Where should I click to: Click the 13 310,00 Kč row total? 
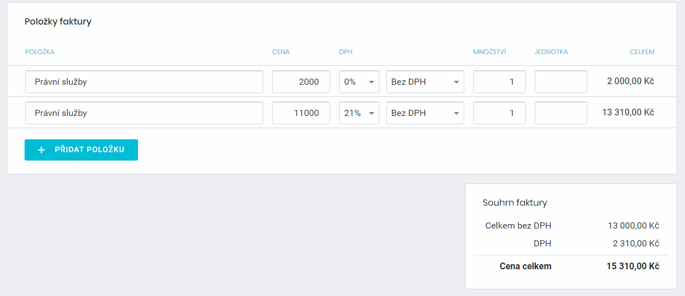(x=628, y=113)
